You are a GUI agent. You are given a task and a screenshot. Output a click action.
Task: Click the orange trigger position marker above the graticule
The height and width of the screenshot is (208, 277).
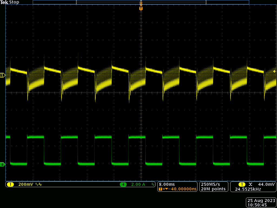click(141, 8)
